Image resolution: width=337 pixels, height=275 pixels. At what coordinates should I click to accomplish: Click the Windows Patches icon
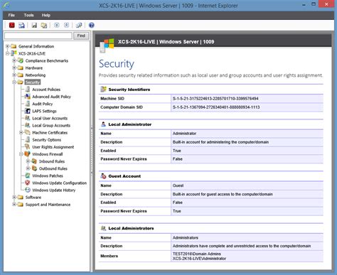pyautogui.click(x=28, y=176)
